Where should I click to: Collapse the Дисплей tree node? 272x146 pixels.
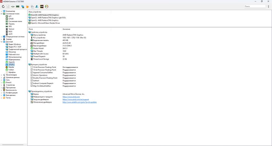click(x=1, y=42)
